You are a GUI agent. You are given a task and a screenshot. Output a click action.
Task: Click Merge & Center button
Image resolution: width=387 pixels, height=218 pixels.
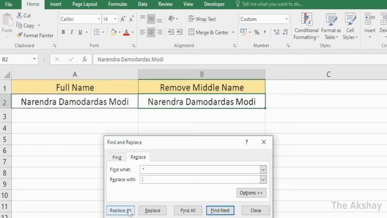click(x=208, y=32)
